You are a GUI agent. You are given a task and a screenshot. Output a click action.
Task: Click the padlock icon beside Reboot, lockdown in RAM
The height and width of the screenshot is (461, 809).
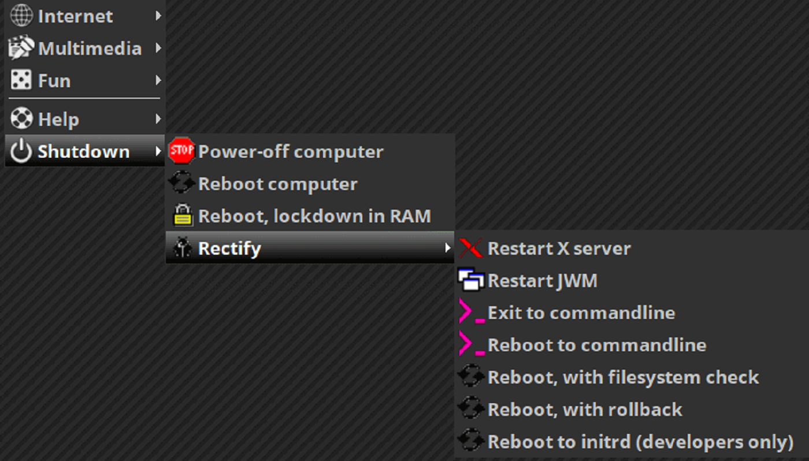[x=181, y=215]
